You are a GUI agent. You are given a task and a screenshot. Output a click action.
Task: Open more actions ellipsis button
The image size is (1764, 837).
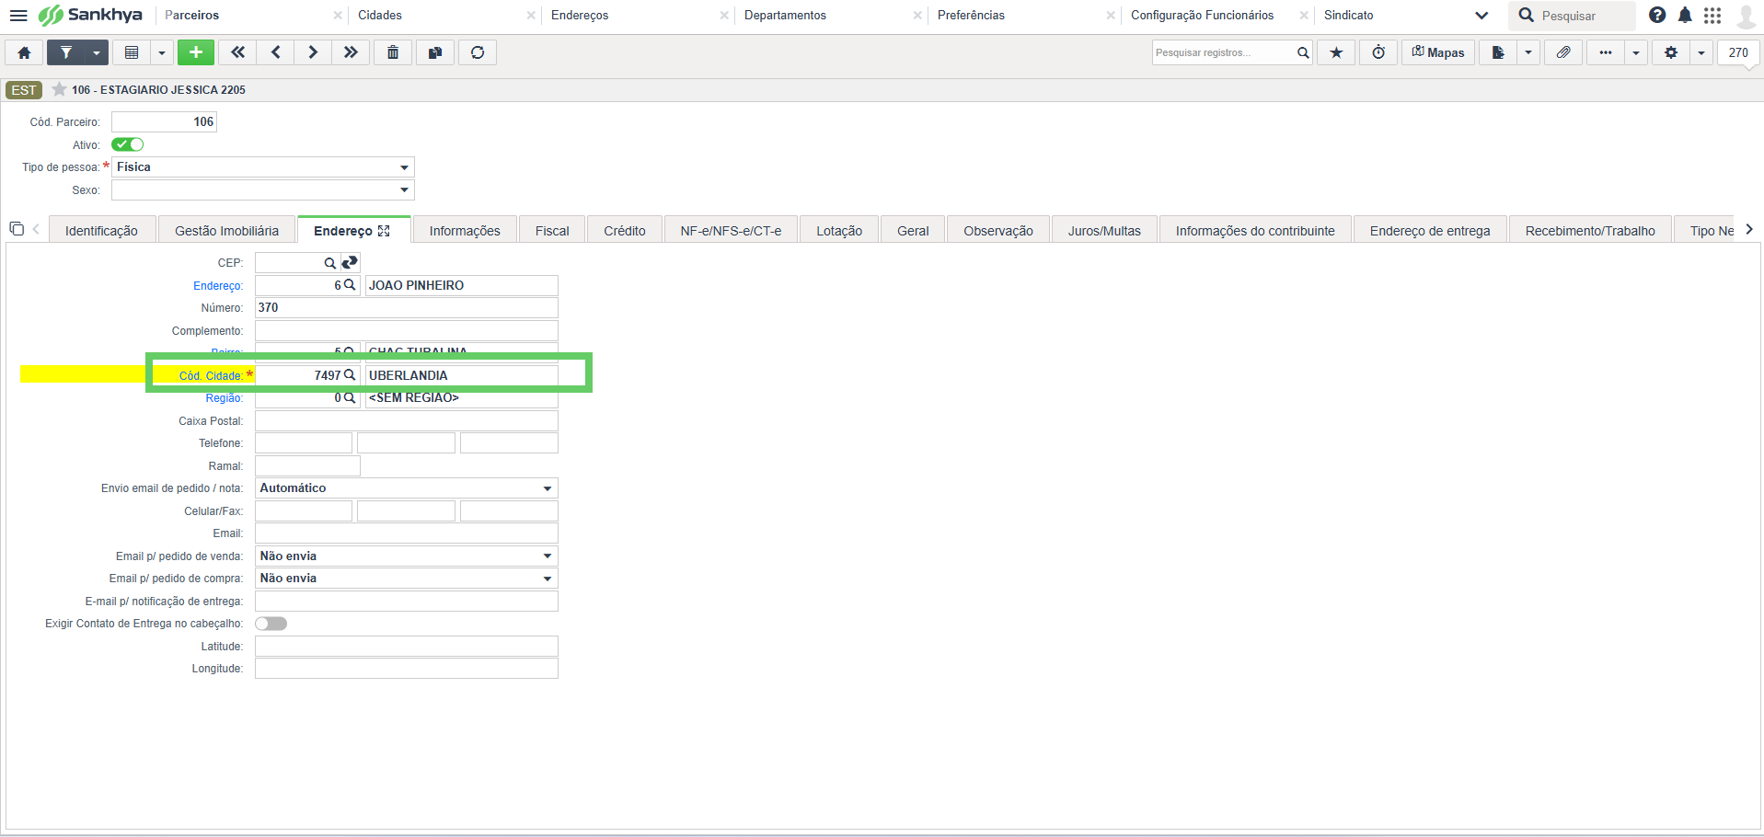click(1606, 52)
